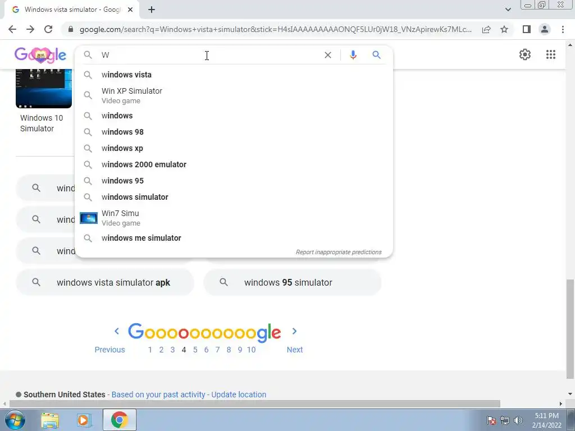Select suggestion windows me simulator

pyautogui.click(x=234, y=238)
